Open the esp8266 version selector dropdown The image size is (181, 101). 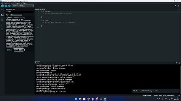(x=9, y=50)
